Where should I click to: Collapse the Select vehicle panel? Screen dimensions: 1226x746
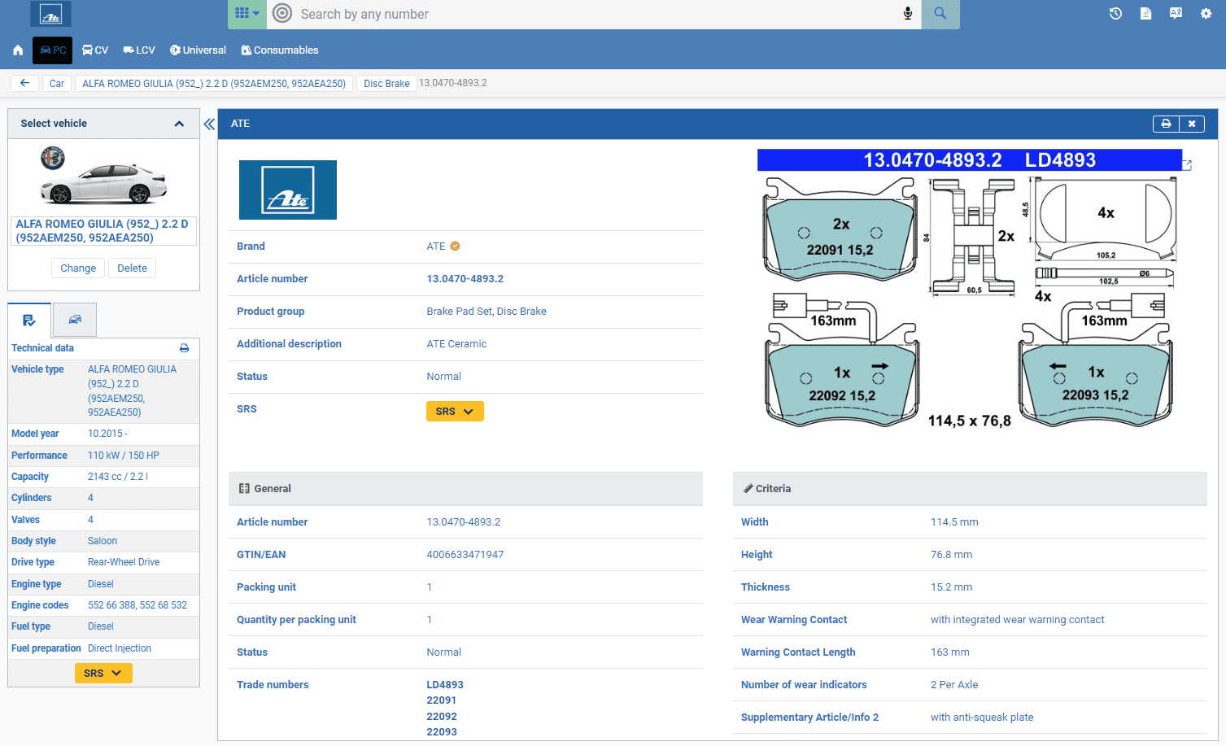point(179,124)
